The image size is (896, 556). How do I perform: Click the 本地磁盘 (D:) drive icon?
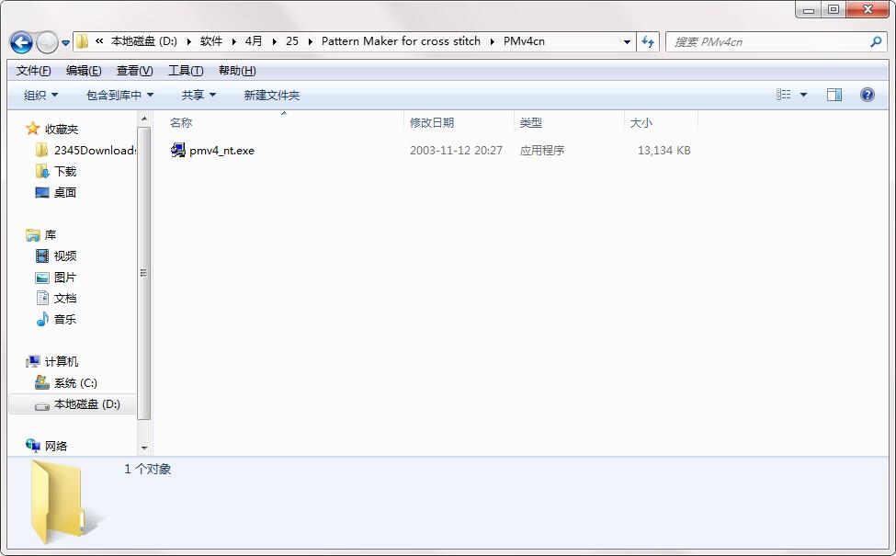click(x=41, y=404)
